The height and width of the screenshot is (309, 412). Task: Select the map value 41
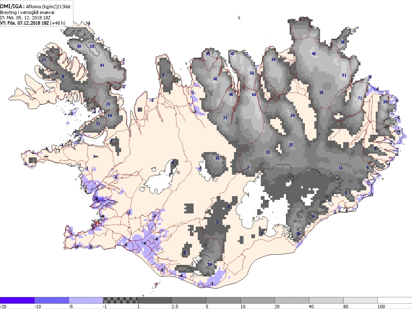point(102,65)
